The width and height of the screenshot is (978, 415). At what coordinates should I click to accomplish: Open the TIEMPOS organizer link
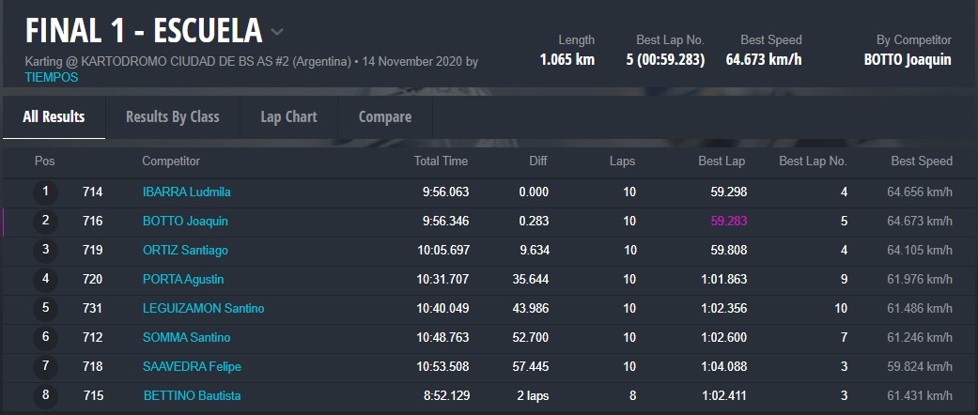[x=52, y=77]
